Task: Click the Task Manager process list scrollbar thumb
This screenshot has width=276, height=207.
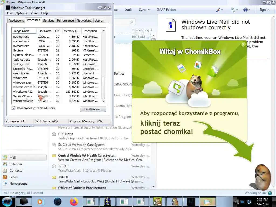Action: click(103, 88)
